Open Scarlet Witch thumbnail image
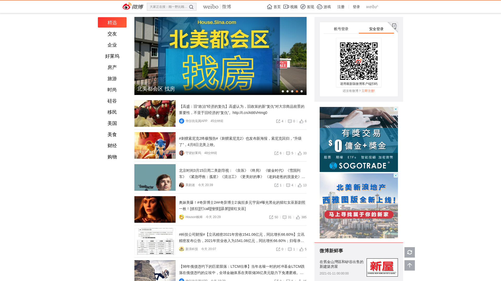This screenshot has height=281, width=501. tap(155, 209)
